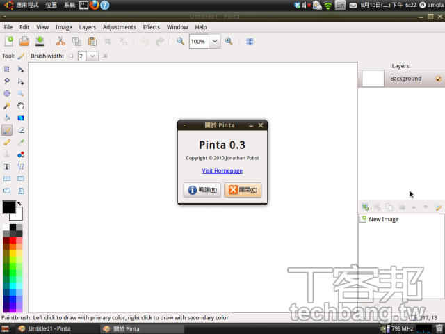Select the Zoom tool in the toolbox

[21, 93]
